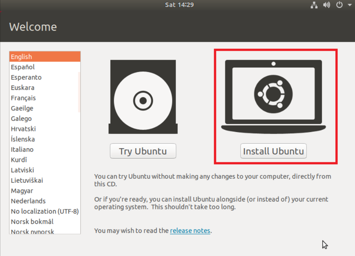Image resolution: width=355 pixels, height=256 pixels.
Task: Select No localization (UTF-8) in the list
Action: click(45, 211)
